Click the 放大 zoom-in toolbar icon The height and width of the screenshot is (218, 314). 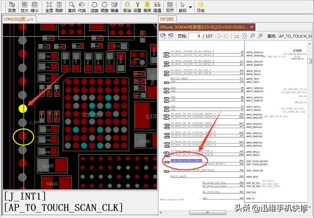(25, 7)
